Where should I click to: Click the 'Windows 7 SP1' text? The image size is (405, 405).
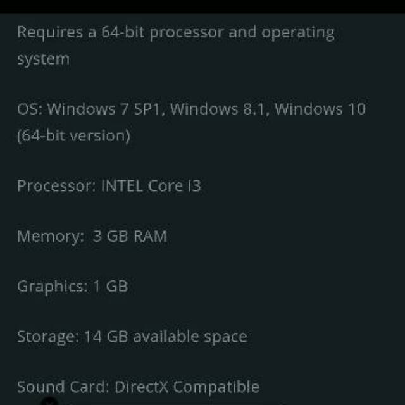pyautogui.click(x=106, y=109)
